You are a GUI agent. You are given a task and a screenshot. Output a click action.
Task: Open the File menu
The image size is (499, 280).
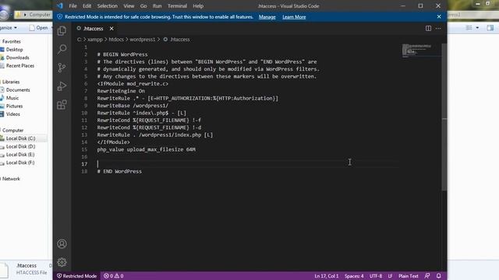coord(73,5)
